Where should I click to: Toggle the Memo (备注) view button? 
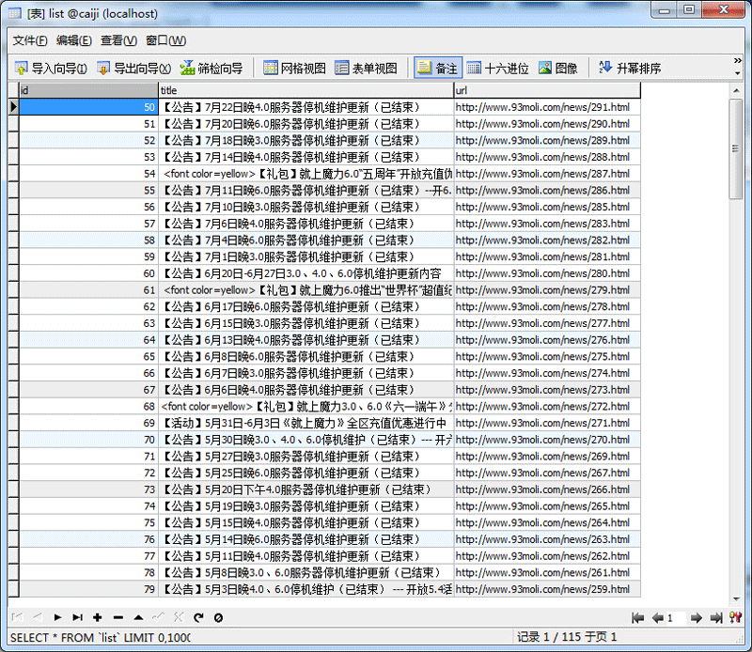[x=438, y=68]
